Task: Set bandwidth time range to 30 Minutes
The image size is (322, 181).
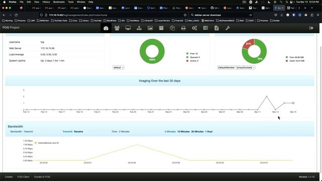Action: [197, 132]
